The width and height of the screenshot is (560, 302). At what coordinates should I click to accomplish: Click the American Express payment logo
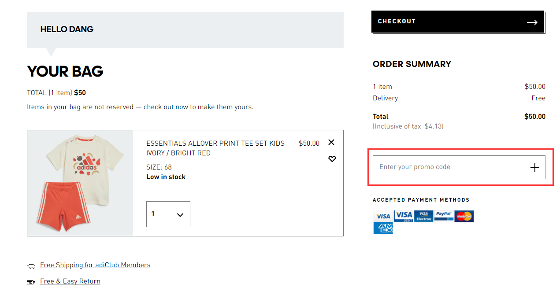point(383,228)
